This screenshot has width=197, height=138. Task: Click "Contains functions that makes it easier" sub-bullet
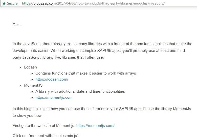[x=86, y=73]
